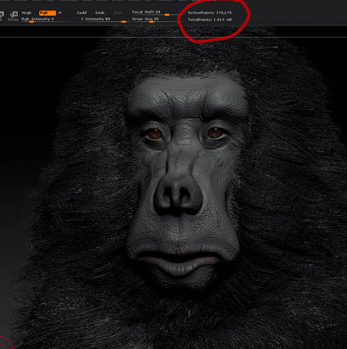Enable M material-only mode

point(60,12)
